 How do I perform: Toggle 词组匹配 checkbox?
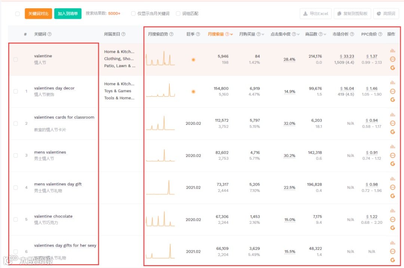pyautogui.click(x=178, y=13)
